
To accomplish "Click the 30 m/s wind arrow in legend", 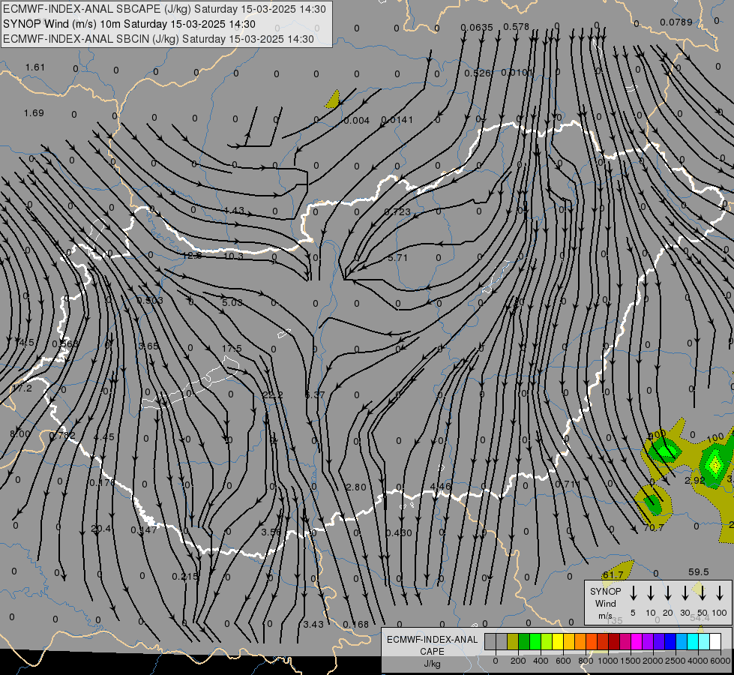I will 685,593.
